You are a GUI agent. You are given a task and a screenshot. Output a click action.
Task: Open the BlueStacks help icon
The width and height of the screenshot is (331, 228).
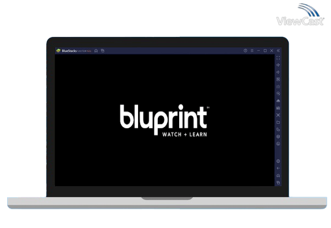click(x=245, y=51)
